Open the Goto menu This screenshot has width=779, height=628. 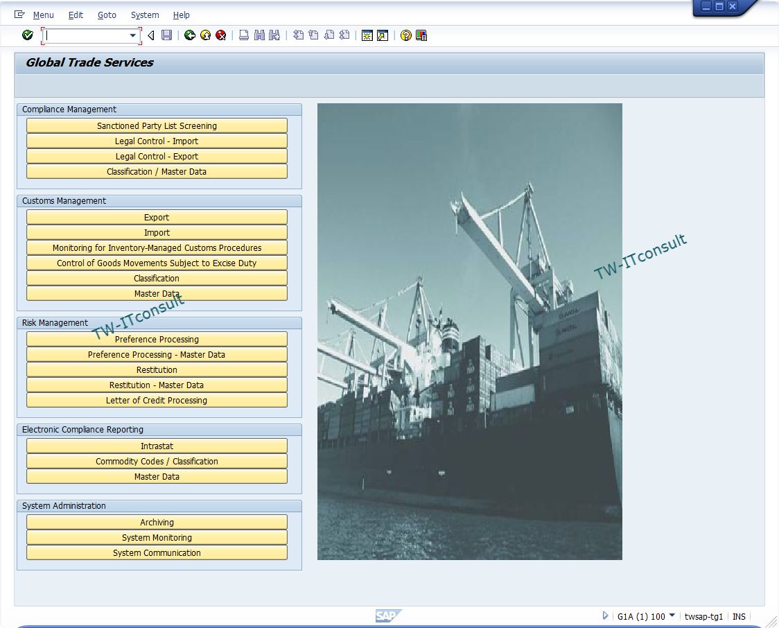(x=107, y=15)
